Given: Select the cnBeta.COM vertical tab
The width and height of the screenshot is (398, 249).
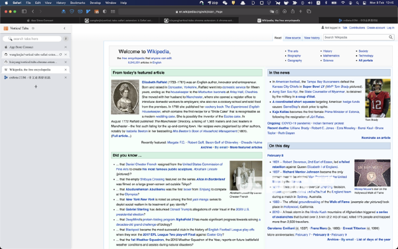Looking at the screenshot, I should [36, 78].
